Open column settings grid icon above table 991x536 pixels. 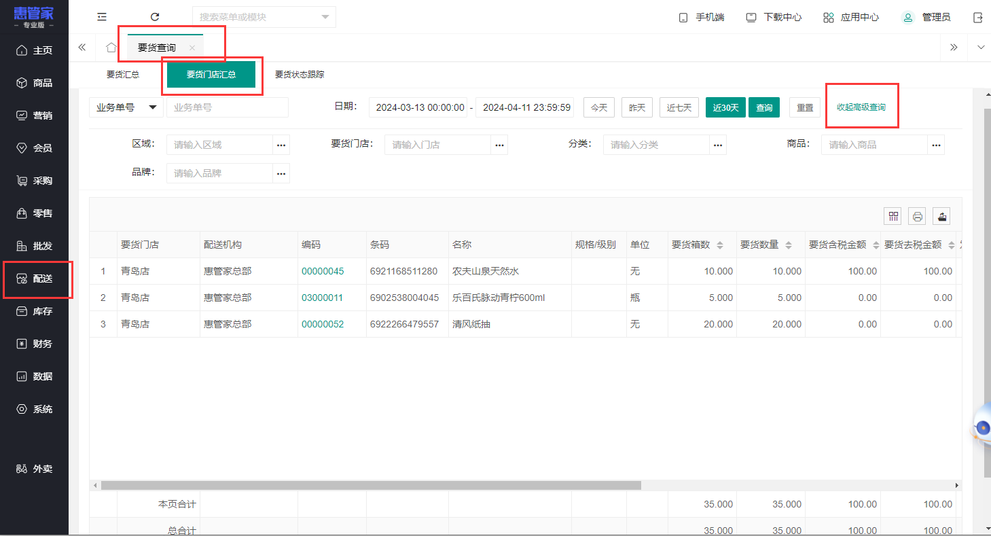coord(893,217)
